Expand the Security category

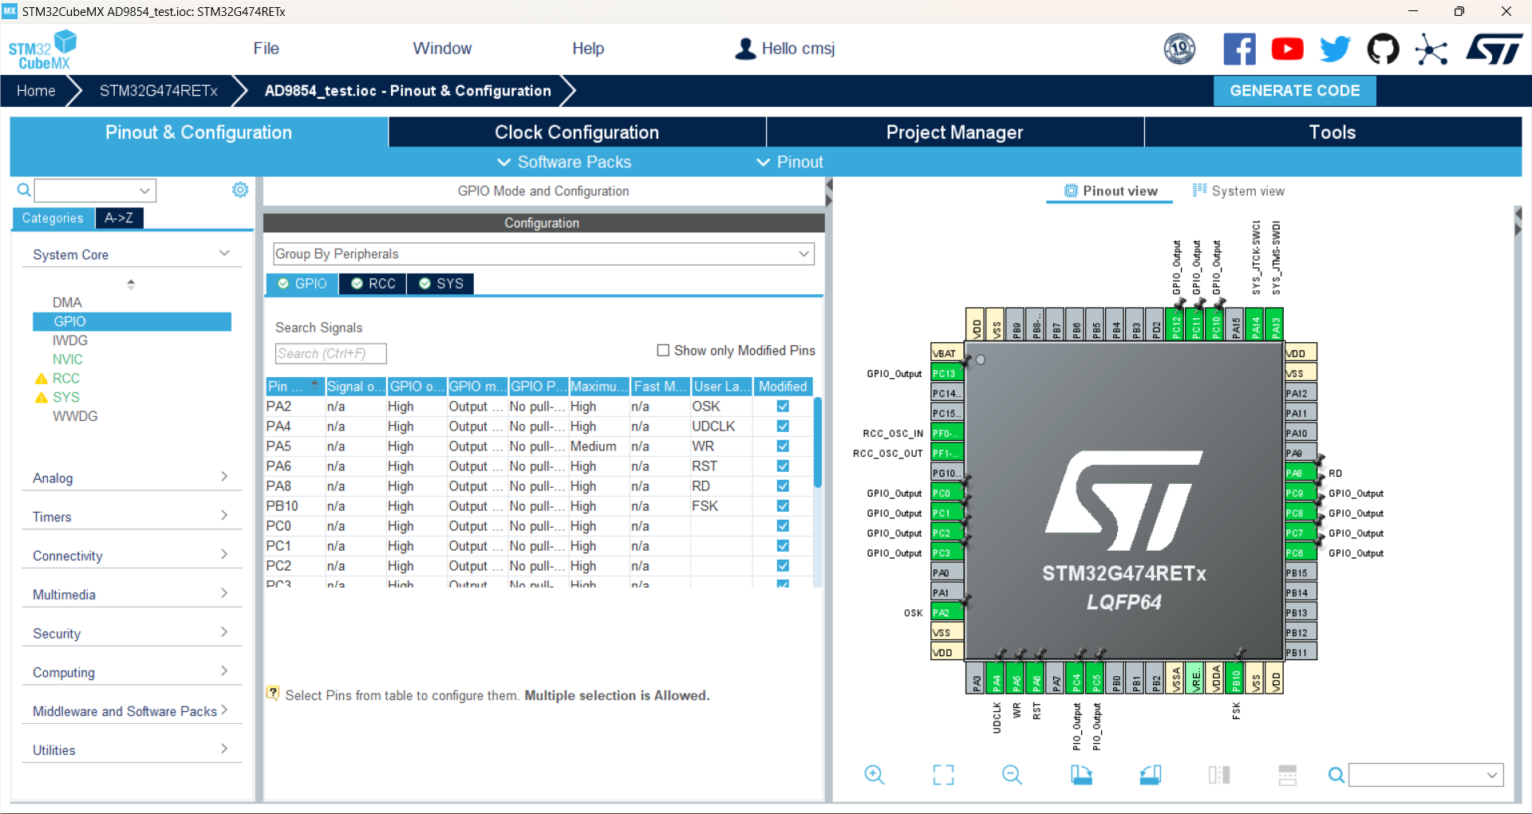[132, 633]
